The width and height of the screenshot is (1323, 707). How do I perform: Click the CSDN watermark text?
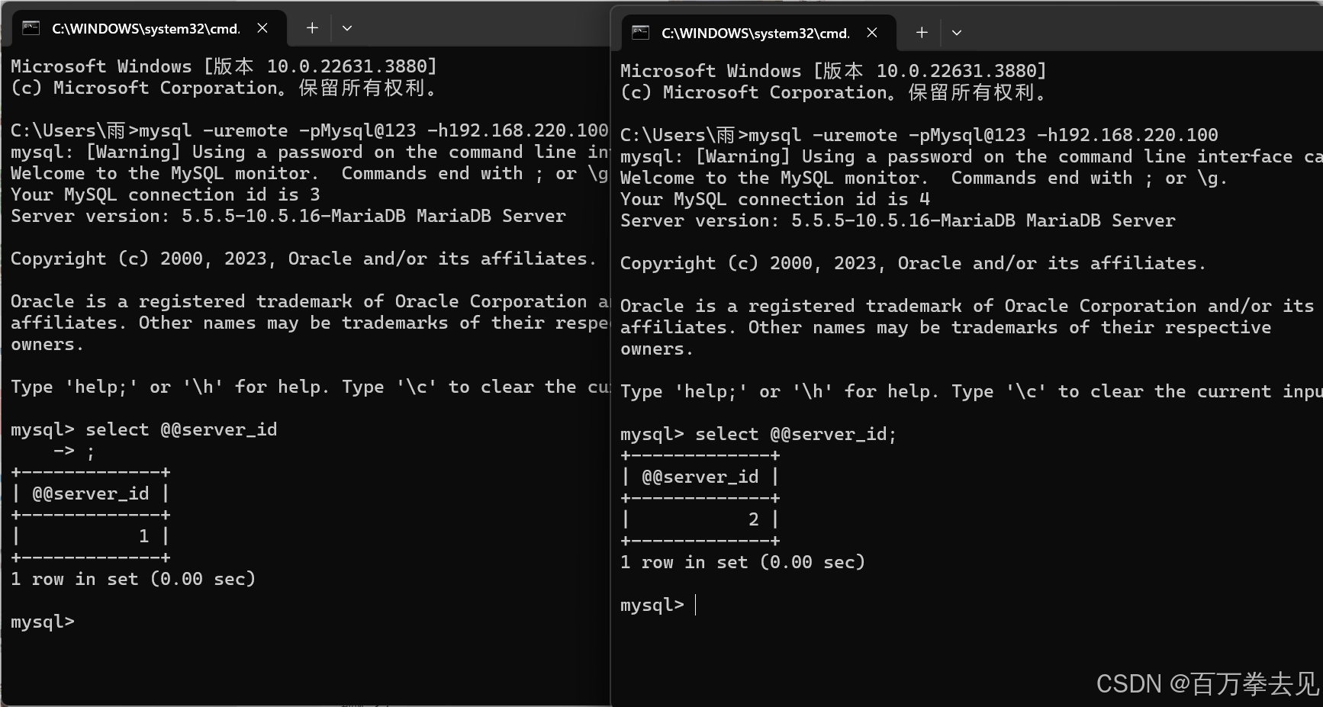click(x=1207, y=683)
